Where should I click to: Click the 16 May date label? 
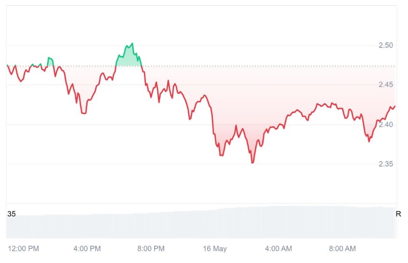pos(215,249)
